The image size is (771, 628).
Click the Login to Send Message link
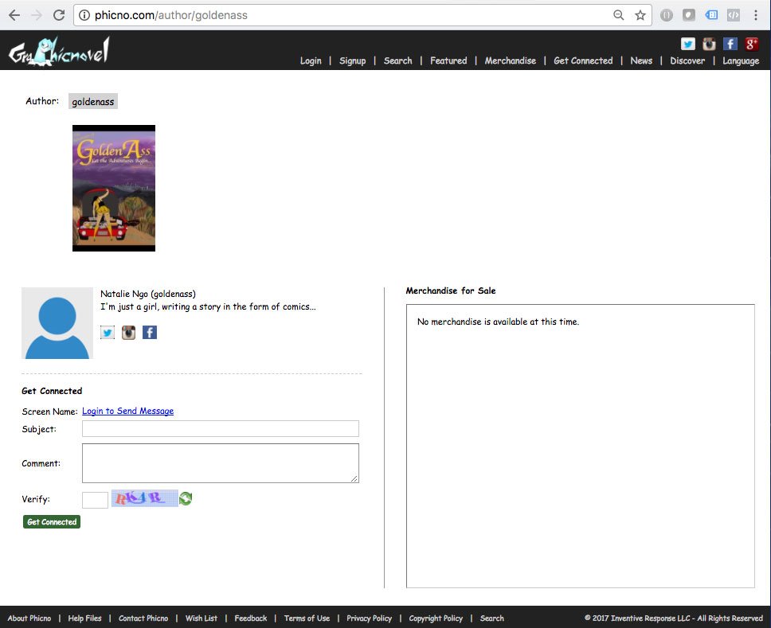(128, 411)
